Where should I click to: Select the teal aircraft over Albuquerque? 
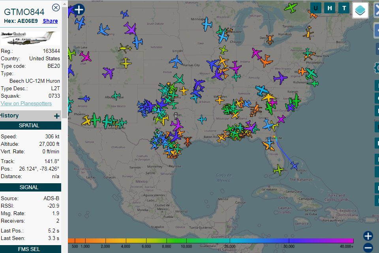click(x=116, y=96)
